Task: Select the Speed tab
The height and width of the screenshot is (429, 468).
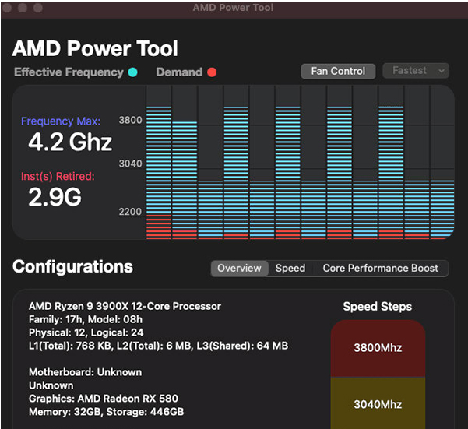Action: tap(290, 268)
